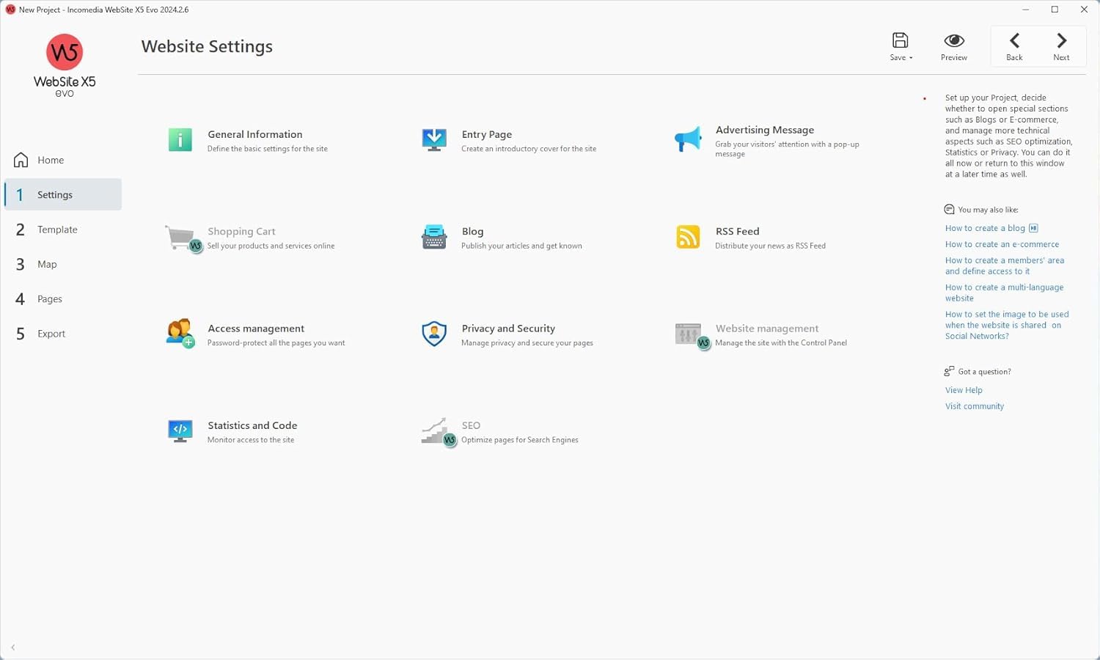Image resolution: width=1100 pixels, height=660 pixels.
Task: Open 'How to create a members' area' link
Action: click(1005, 265)
